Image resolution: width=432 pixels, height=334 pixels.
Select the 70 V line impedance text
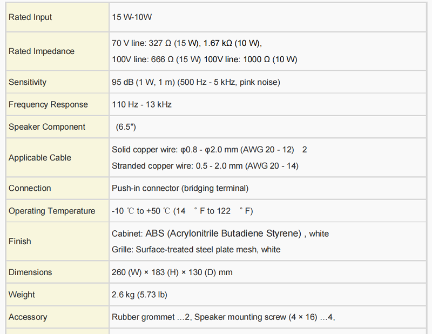coord(186,43)
